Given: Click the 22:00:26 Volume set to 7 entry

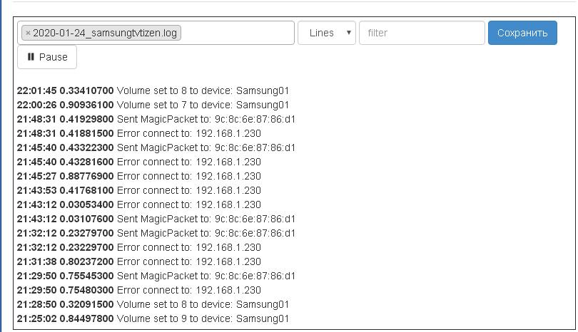Looking at the screenshot, I should pos(153,105).
